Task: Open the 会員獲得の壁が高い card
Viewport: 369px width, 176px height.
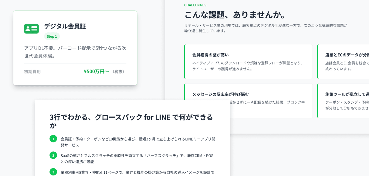Action: 248,61
